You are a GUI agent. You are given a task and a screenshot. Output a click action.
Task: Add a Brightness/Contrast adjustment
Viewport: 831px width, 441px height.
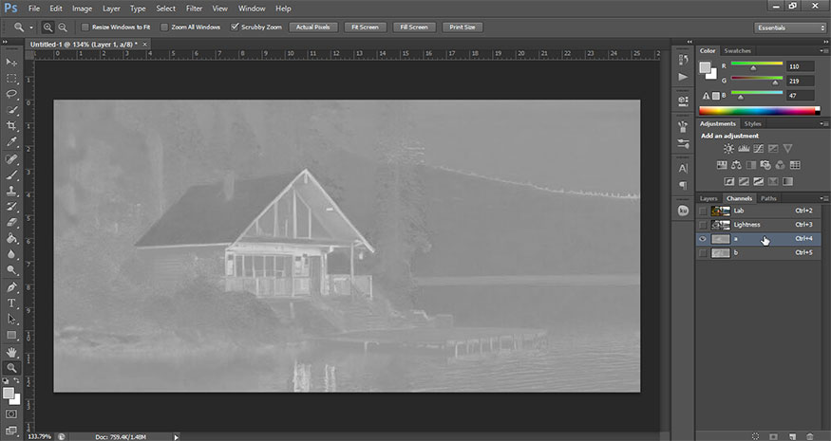tap(728, 148)
